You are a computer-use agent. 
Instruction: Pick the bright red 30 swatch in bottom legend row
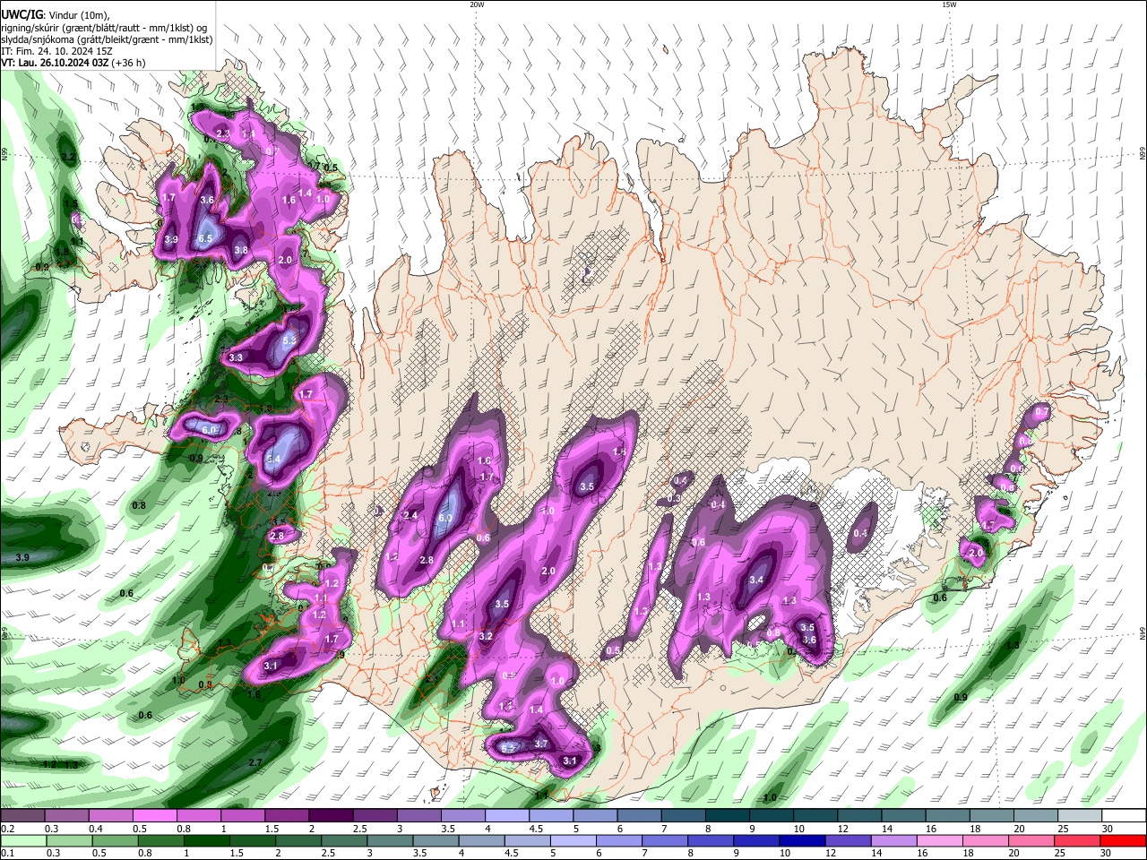(x=1124, y=840)
